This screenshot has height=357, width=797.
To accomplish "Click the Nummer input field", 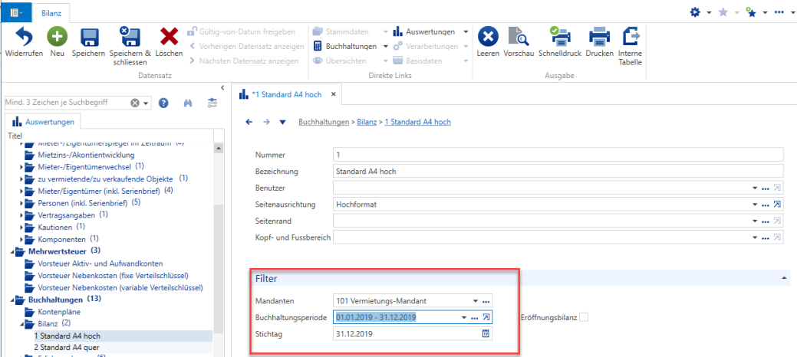I will (x=558, y=155).
